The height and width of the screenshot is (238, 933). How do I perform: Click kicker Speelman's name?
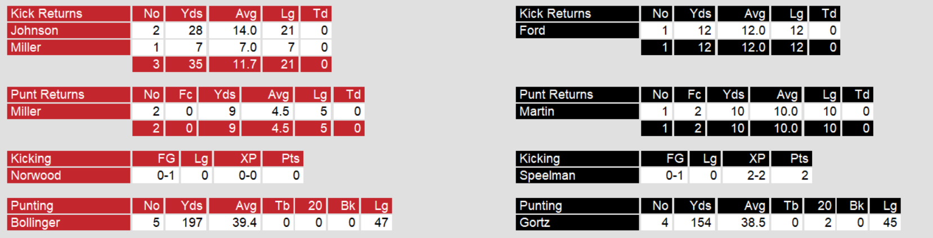(547, 176)
